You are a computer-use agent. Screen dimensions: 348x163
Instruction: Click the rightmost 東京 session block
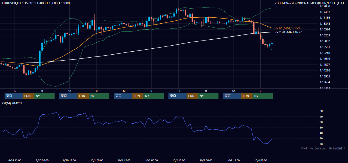click(232, 96)
